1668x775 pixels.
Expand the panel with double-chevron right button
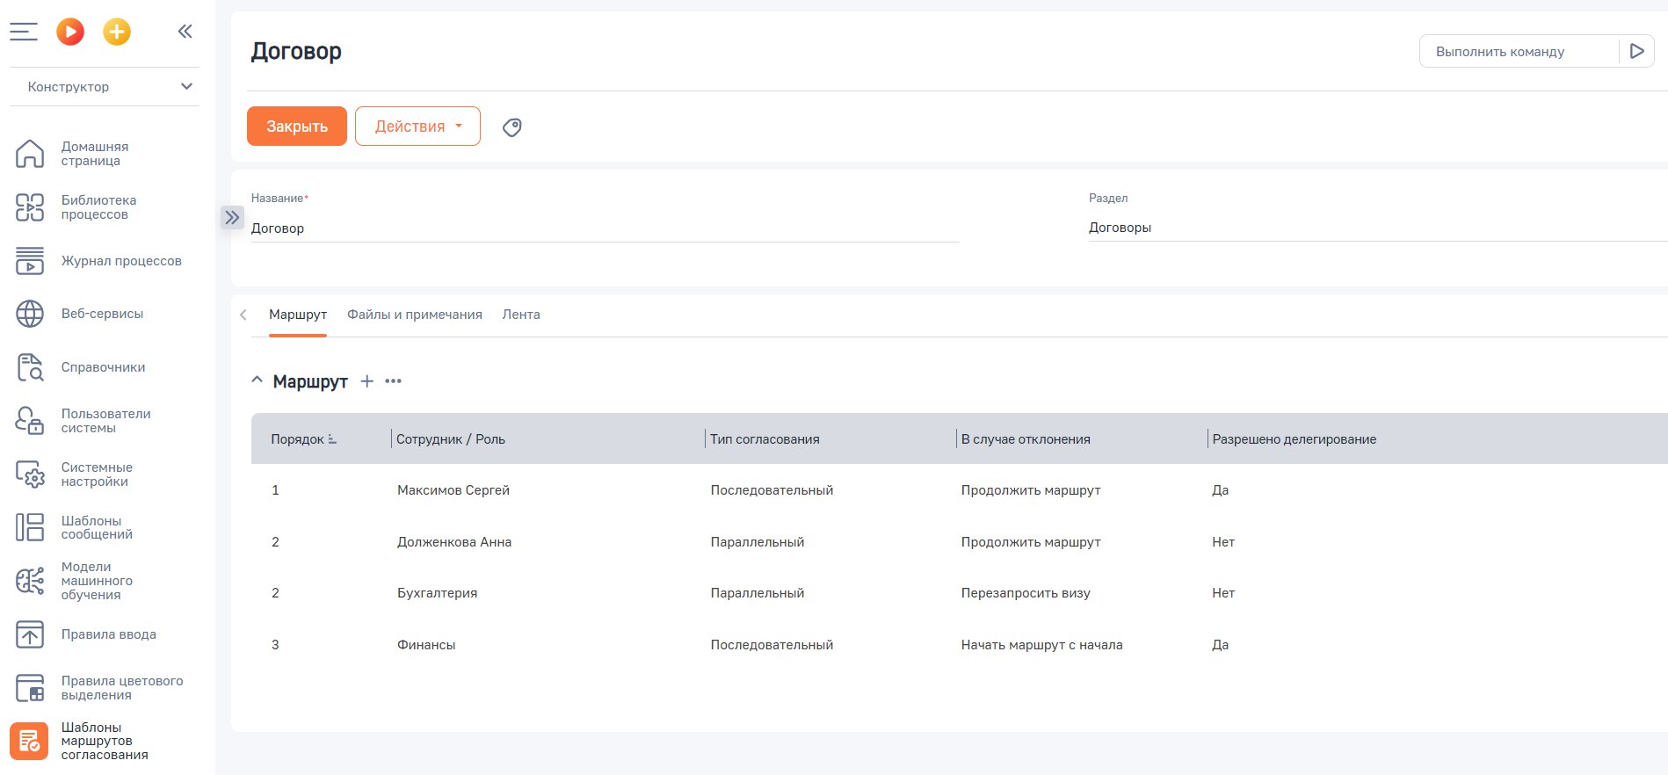click(x=232, y=217)
